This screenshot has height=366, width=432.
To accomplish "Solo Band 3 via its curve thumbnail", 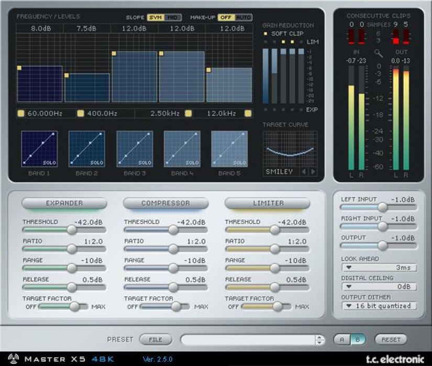I will (x=145, y=163).
